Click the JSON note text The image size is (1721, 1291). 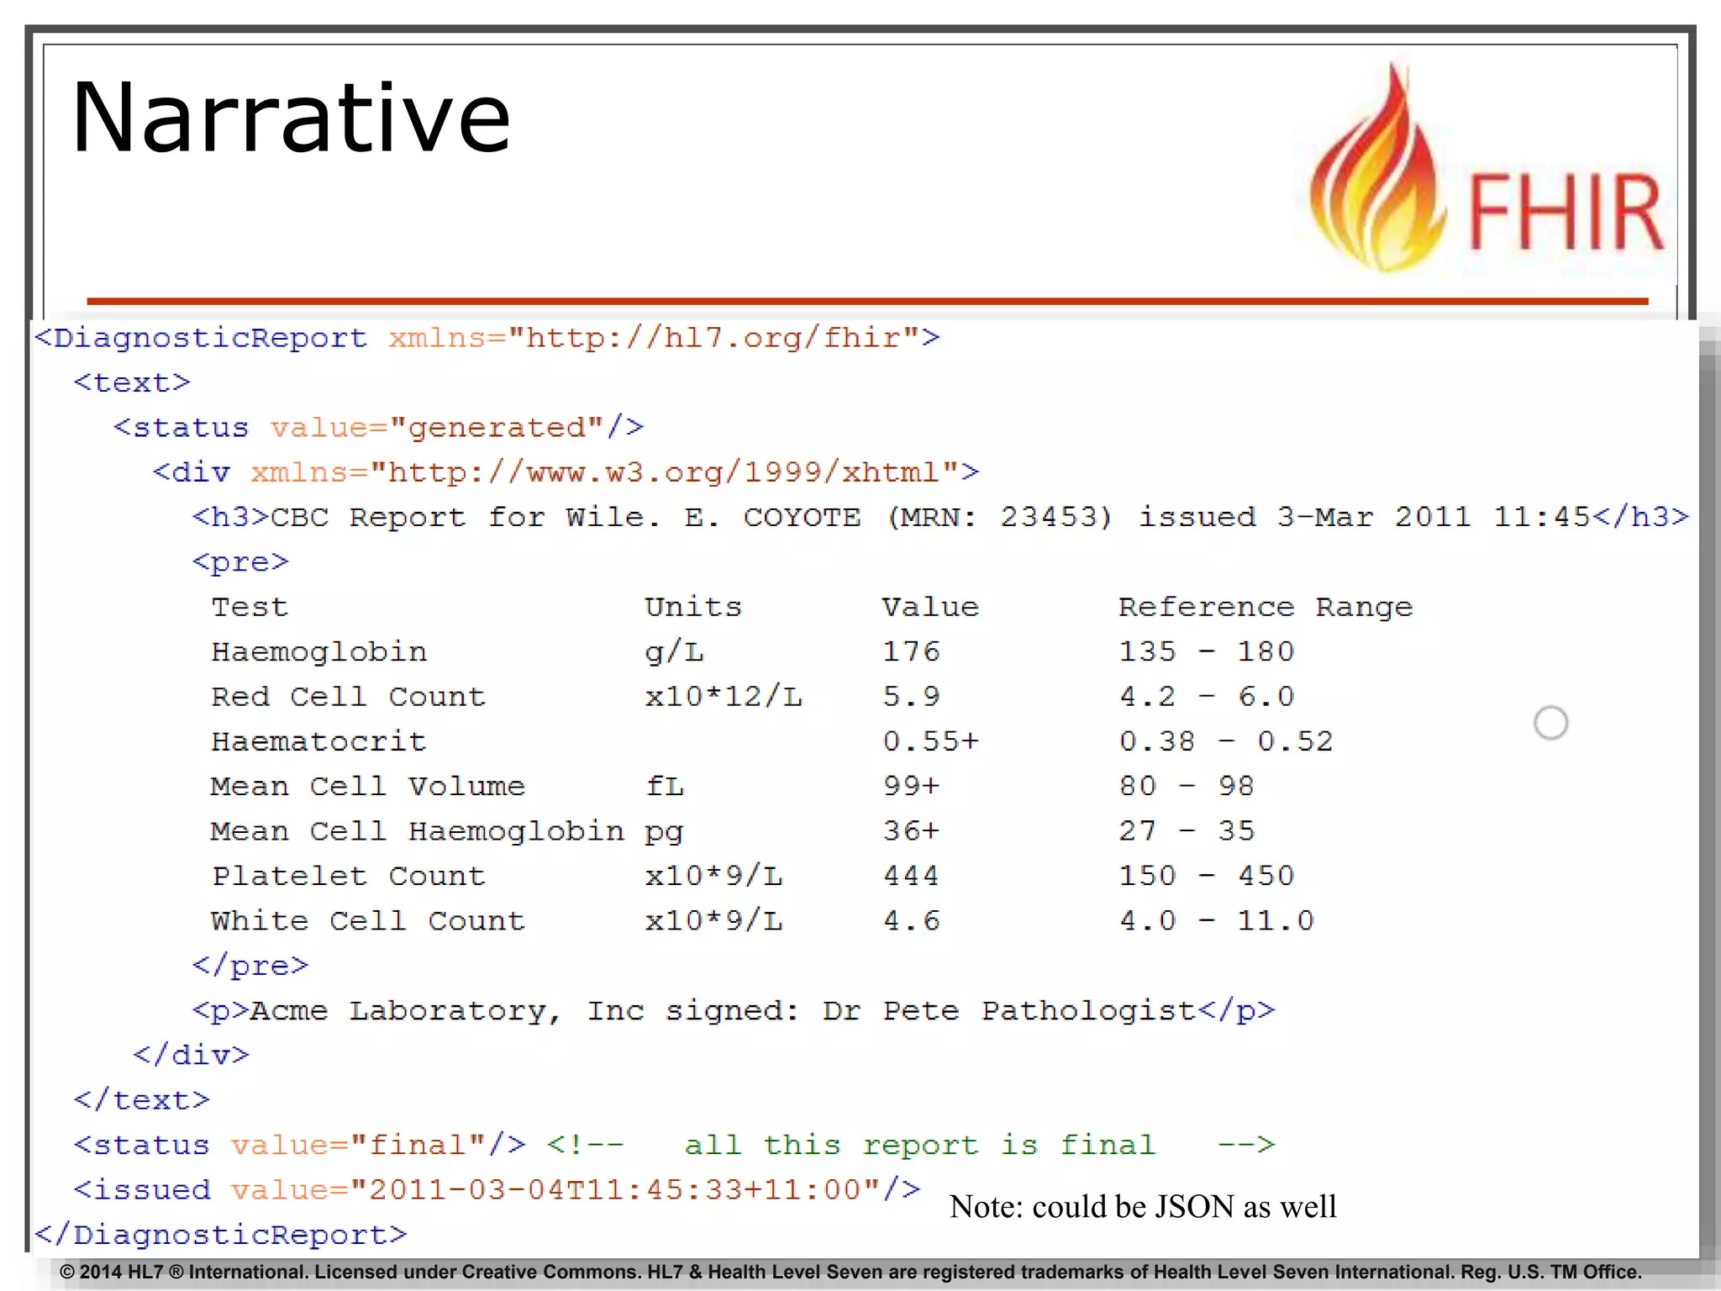(x=1142, y=1207)
